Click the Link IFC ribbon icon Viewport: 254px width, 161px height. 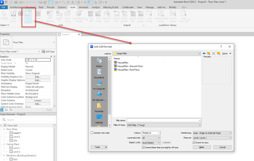click(21, 16)
